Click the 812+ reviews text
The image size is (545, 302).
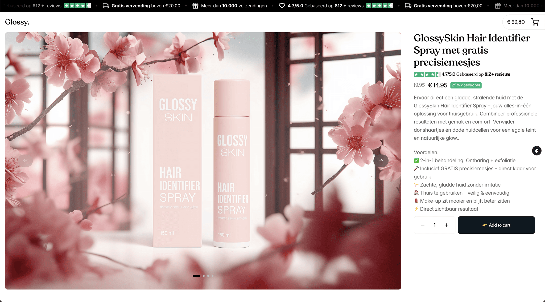[x=497, y=74]
